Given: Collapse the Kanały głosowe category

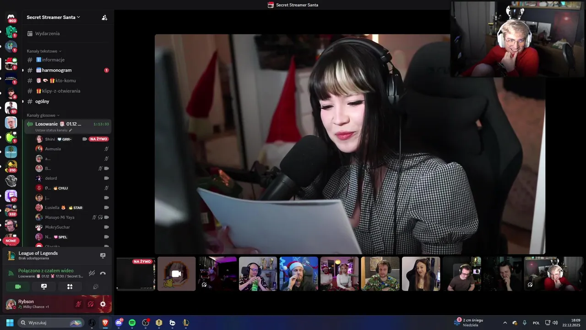Looking at the screenshot, I should 43,115.
